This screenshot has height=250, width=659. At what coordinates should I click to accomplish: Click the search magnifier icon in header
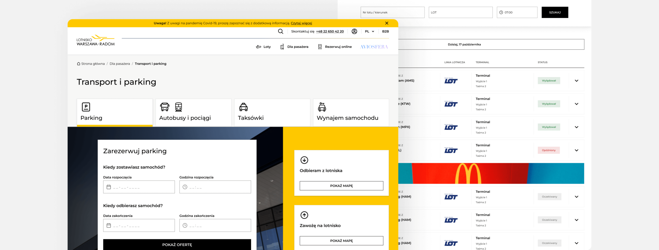tap(280, 31)
